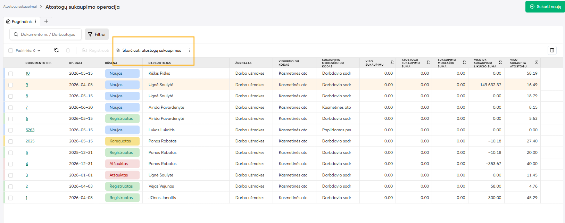Sort by Žurnalas column header
The image size is (565, 223).
(x=243, y=63)
